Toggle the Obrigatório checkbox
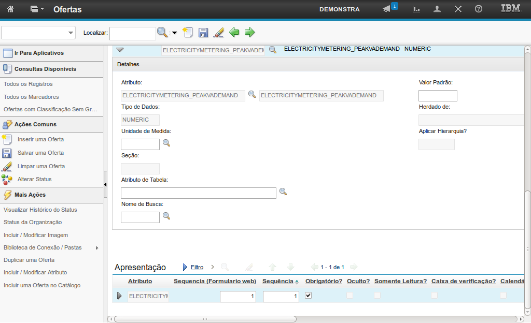 pyautogui.click(x=309, y=295)
